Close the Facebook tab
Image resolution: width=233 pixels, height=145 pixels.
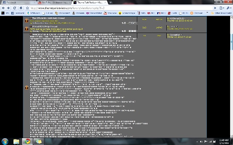(35, 3)
